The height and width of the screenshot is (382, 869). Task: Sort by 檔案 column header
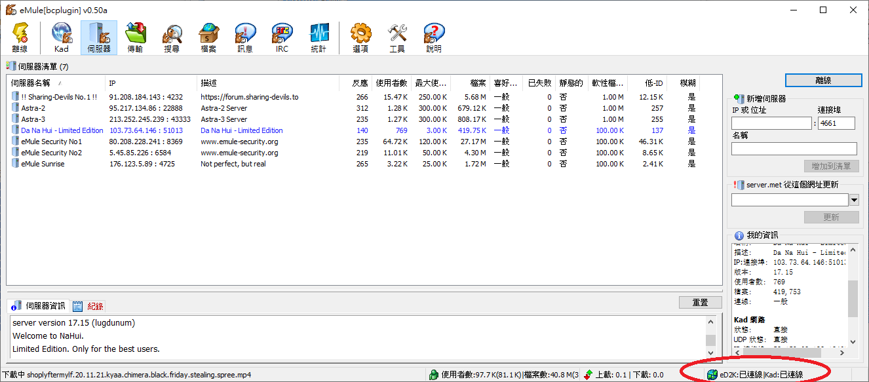click(x=470, y=83)
